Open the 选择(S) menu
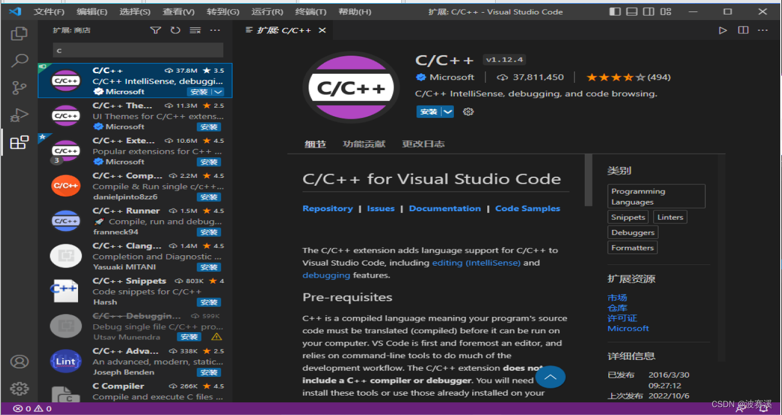 [x=135, y=11]
